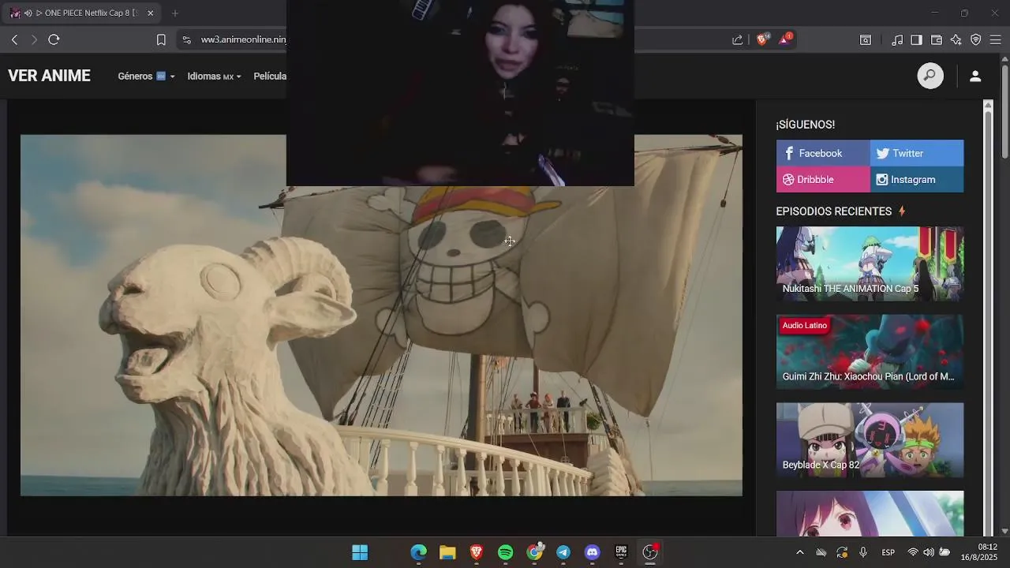
Task: Open the Wi-Fi network tray icon
Action: 913,552
